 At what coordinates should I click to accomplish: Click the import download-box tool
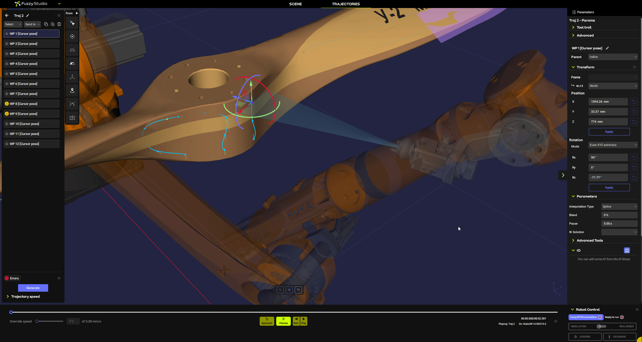(72, 118)
